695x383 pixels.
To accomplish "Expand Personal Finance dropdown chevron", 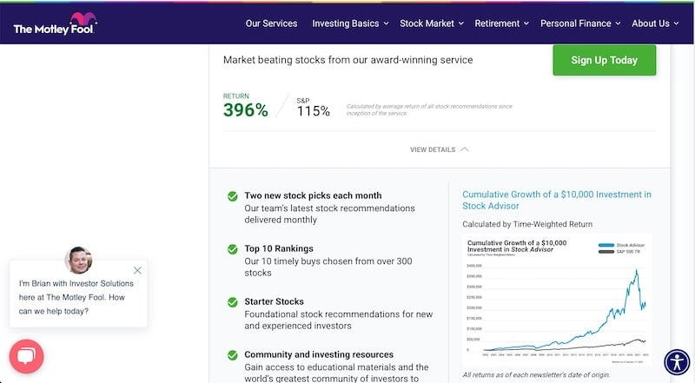I will tap(618, 23).
